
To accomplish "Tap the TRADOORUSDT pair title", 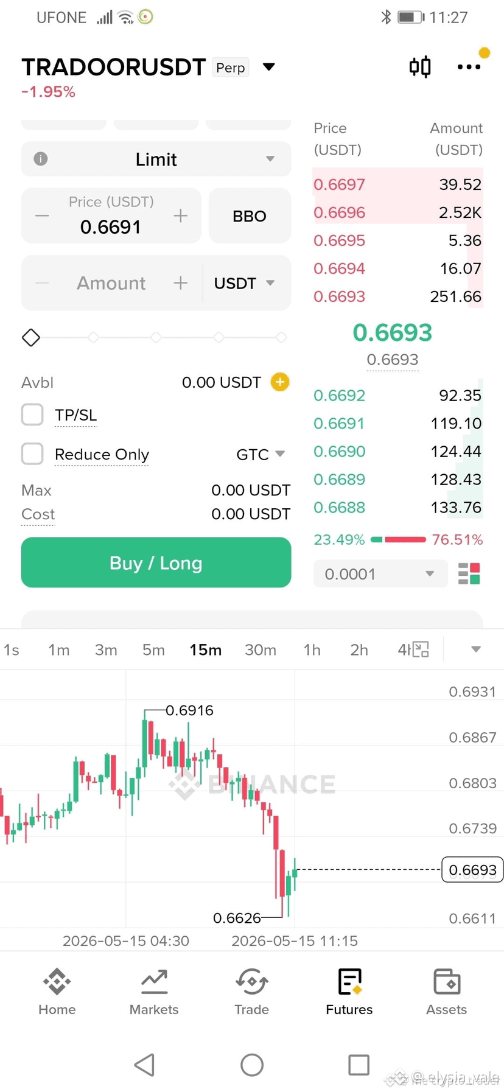I will pyautogui.click(x=114, y=67).
